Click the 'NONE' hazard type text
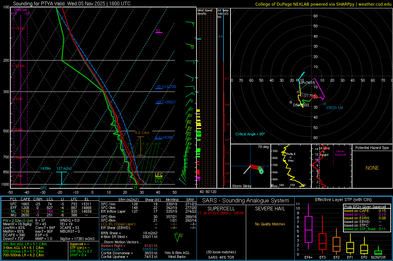The width and height of the screenshot is (393, 261). pyautogui.click(x=372, y=168)
